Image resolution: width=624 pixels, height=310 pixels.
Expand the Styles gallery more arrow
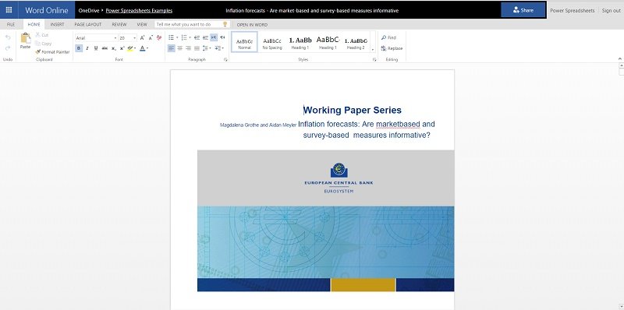pos(373,50)
